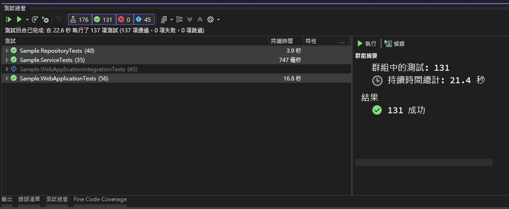Image resolution: width=509 pixels, height=209 pixels.
Task: Switch to the Fine Code Coverage tab
Action: point(100,199)
